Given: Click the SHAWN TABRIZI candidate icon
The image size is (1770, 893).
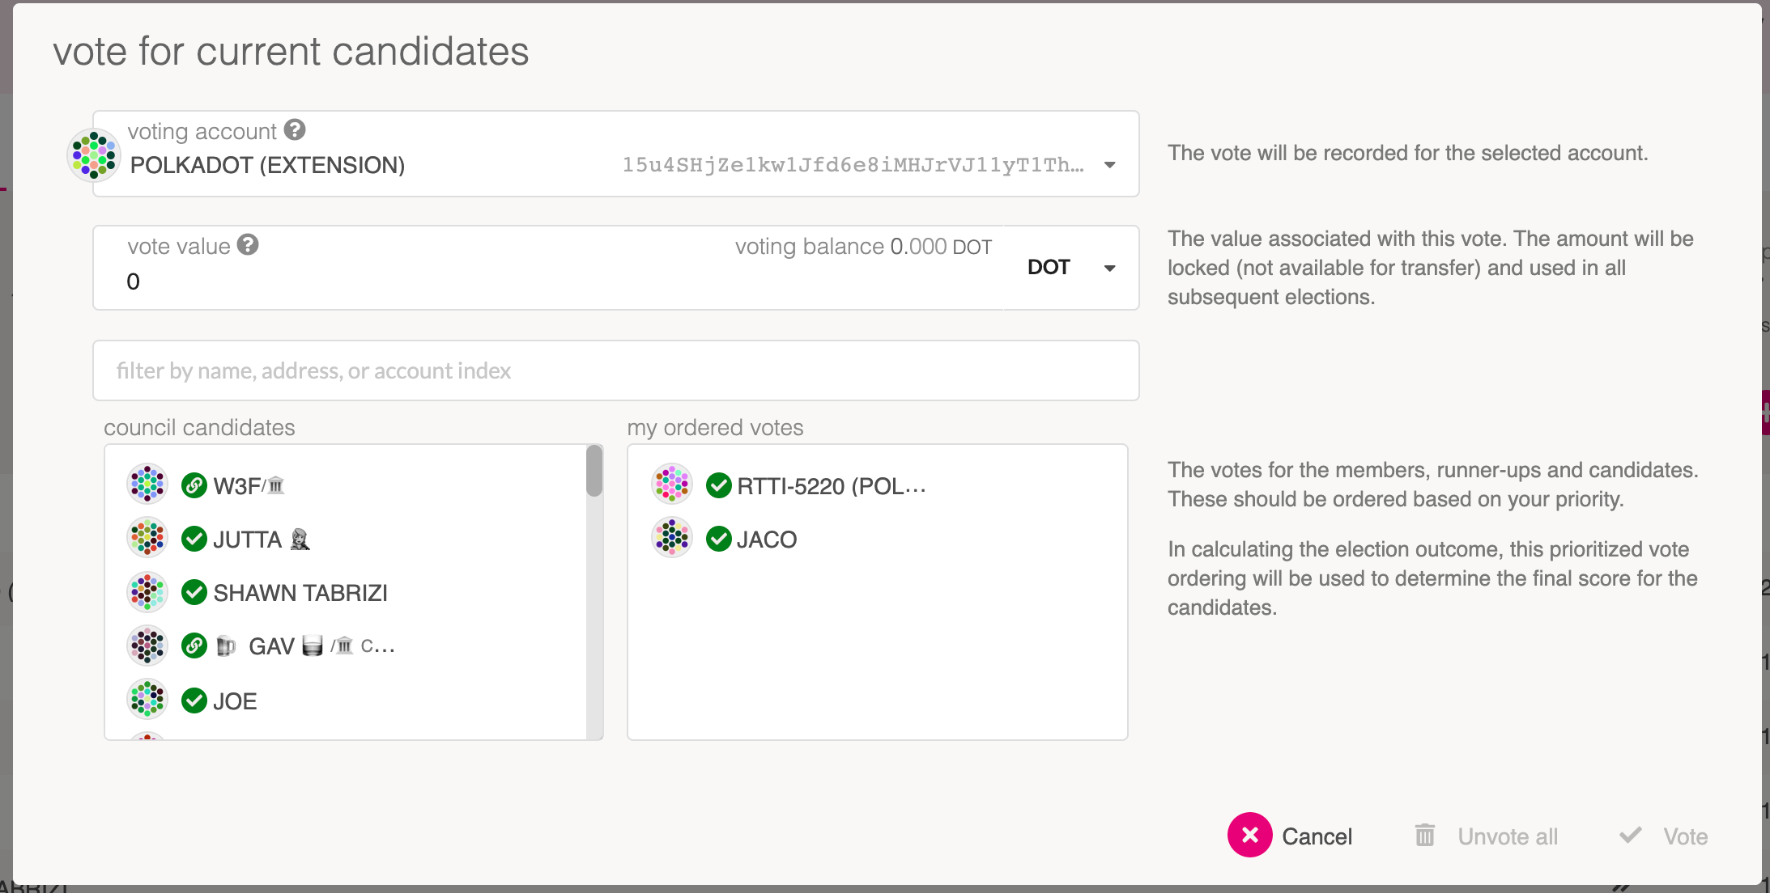Looking at the screenshot, I should (149, 592).
